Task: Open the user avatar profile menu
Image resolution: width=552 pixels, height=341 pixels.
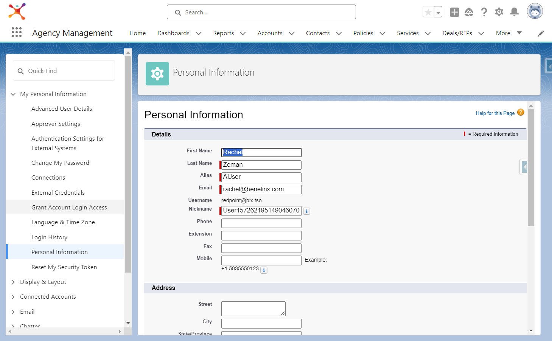Action: 535,11
